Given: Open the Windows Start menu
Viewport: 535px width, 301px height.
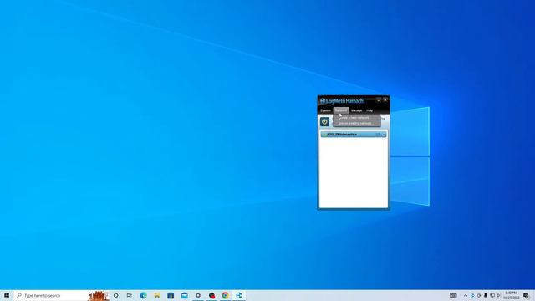Looking at the screenshot, I should pos(7,295).
